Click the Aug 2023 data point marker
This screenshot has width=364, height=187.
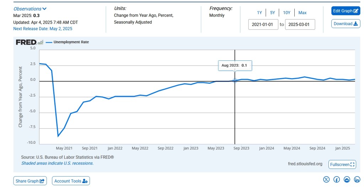pos(235,81)
